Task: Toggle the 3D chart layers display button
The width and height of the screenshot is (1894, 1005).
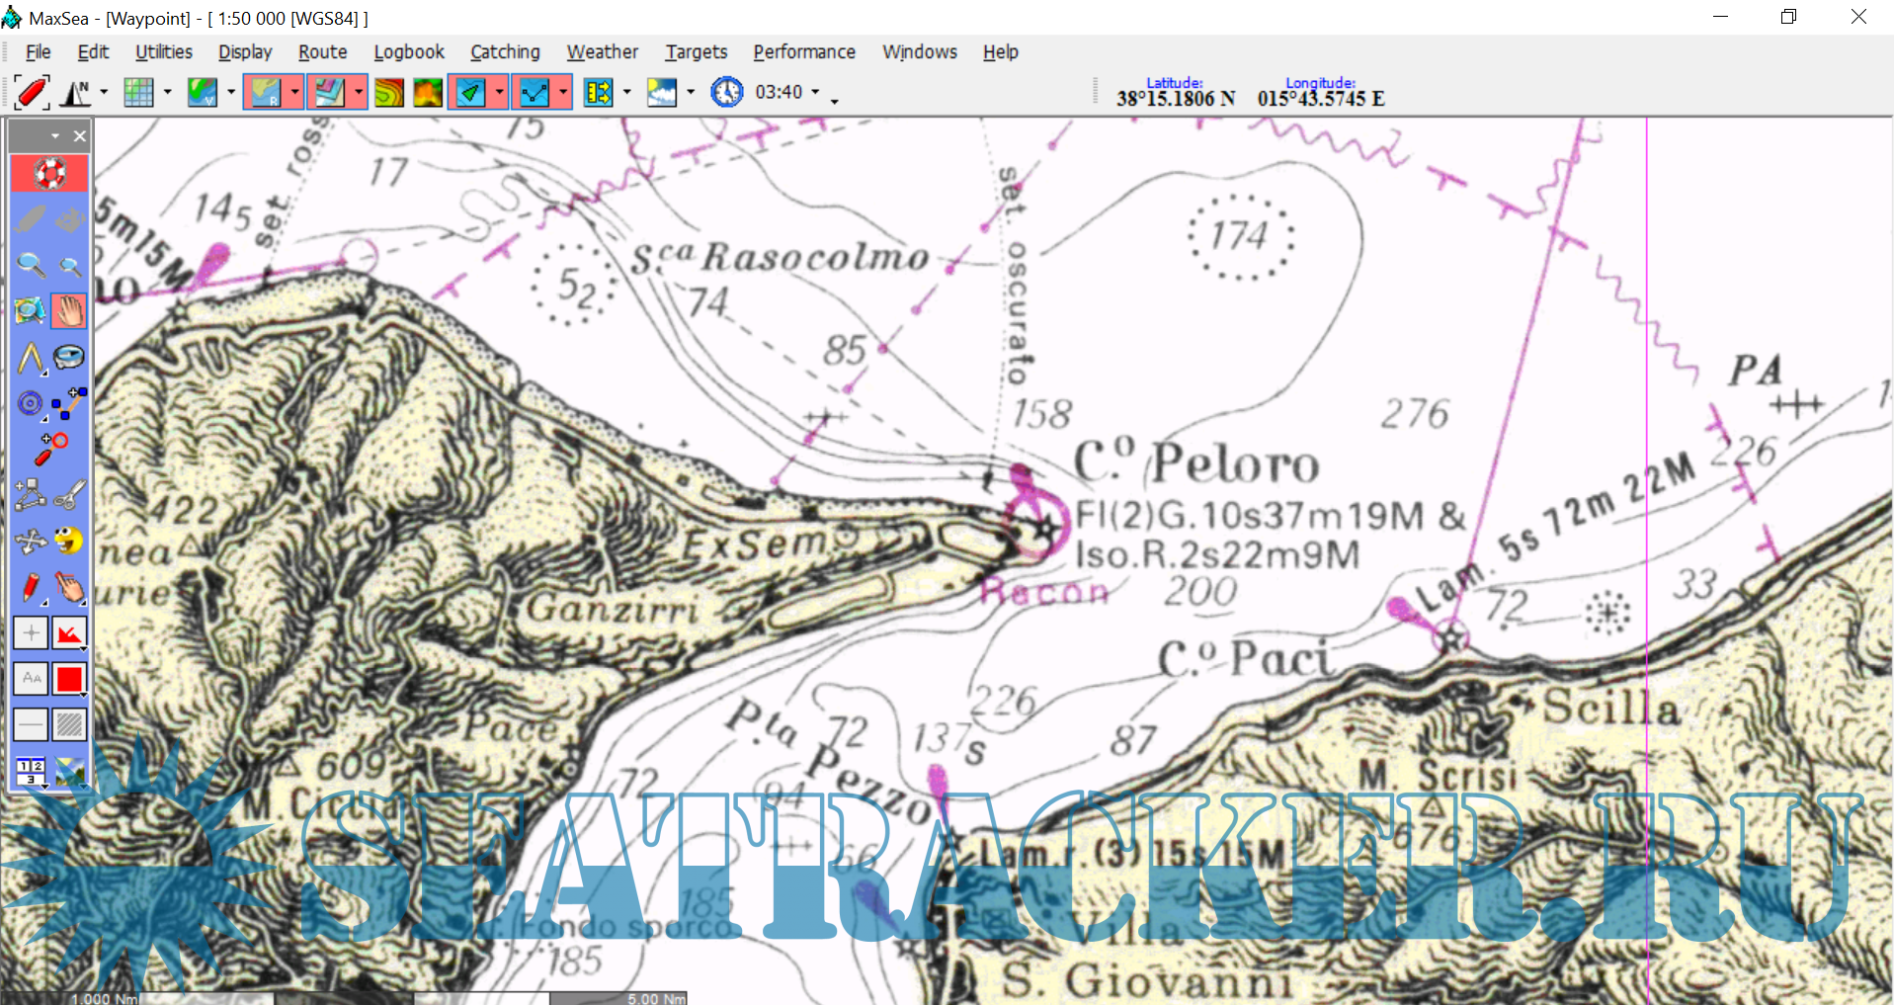Action: 328,92
